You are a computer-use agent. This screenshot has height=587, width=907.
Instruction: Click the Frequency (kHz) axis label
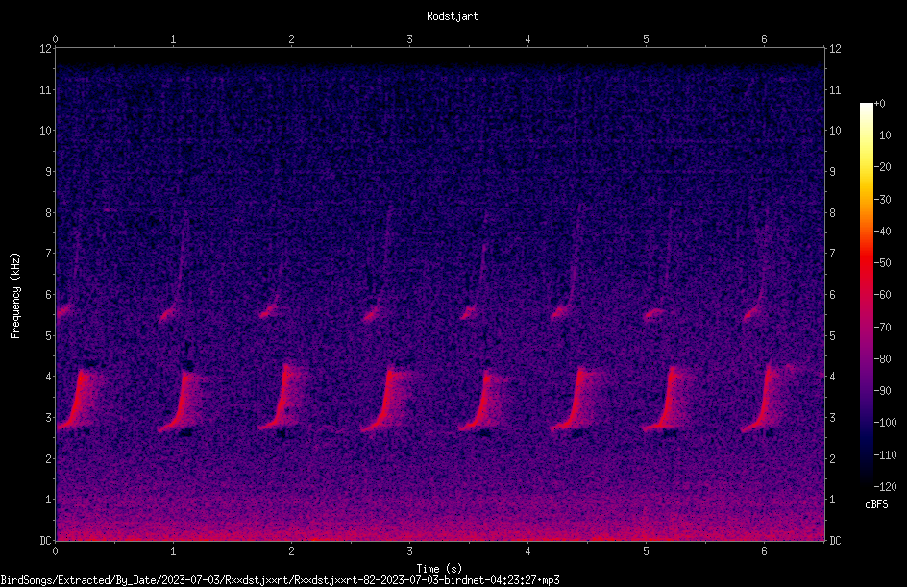pyautogui.click(x=15, y=296)
